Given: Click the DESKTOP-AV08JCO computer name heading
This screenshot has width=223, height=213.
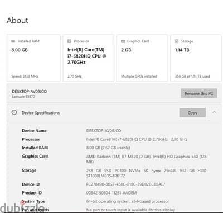Looking at the screenshot, I should pos(30,92).
